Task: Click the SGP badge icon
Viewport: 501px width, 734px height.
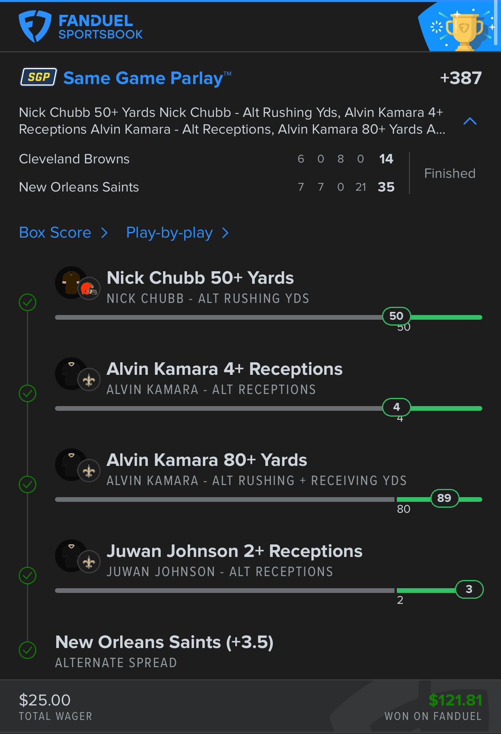Action: 39,77
